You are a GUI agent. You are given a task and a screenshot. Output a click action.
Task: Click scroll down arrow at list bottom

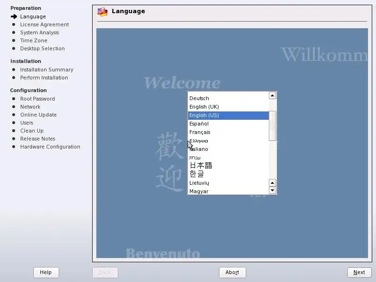(273, 190)
